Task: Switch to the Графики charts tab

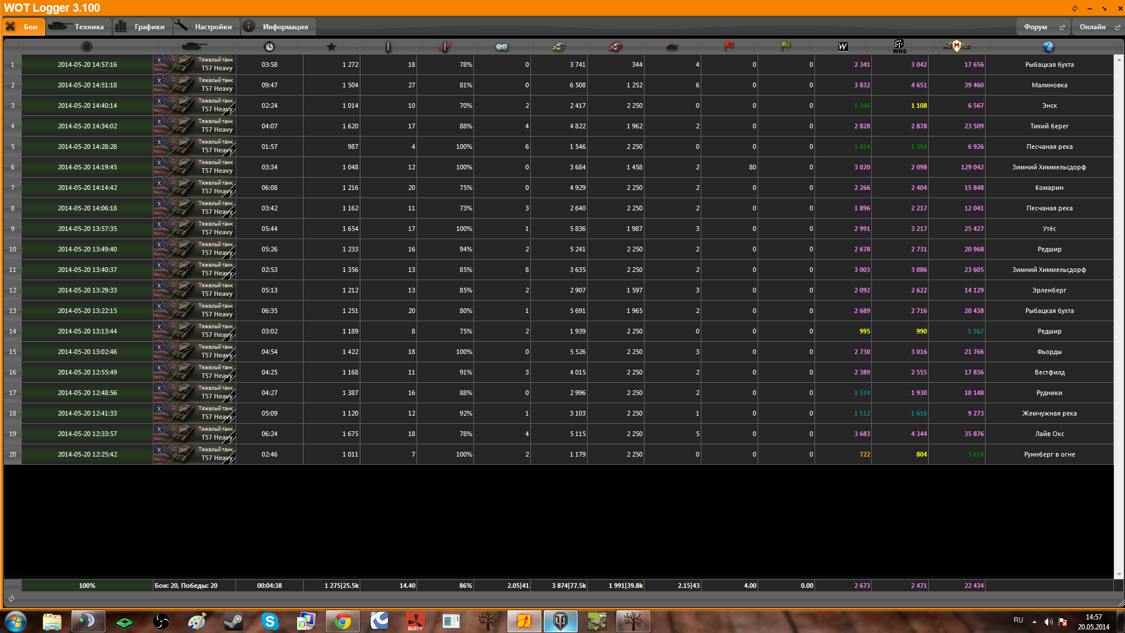Action: coord(142,26)
